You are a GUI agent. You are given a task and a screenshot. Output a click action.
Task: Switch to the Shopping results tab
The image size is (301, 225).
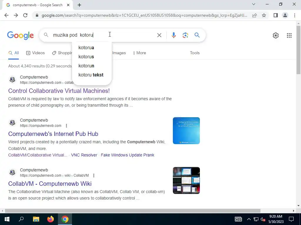62,53
